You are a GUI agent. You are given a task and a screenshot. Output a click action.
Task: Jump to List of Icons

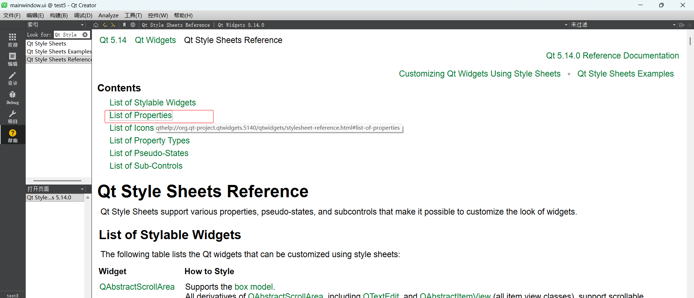[x=132, y=128]
